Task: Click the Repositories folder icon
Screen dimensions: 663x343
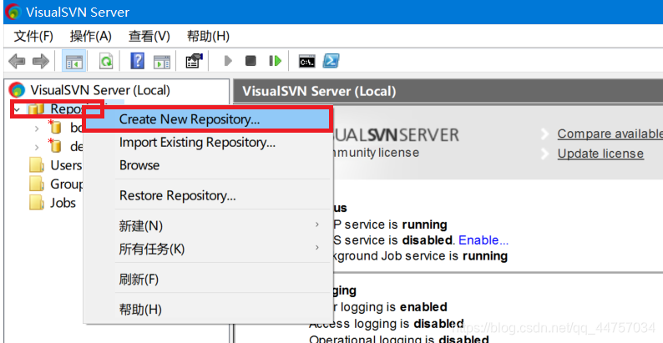Action: click(37, 109)
